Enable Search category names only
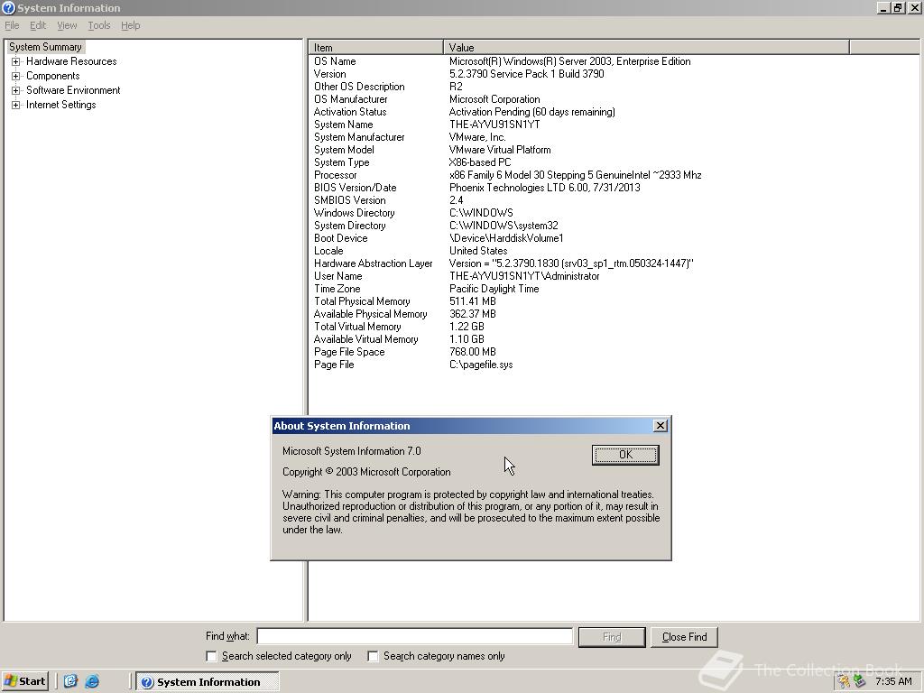This screenshot has width=924, height=693. [x=373, y=656]
